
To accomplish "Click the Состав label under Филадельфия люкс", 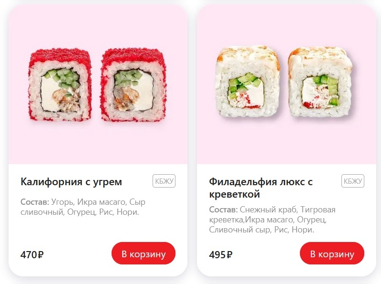I will (223, 210).
